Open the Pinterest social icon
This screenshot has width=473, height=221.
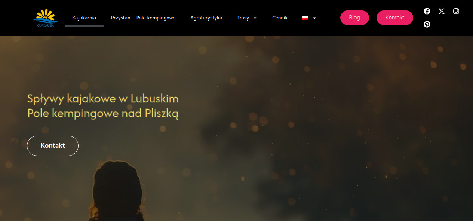pos(427,24)
